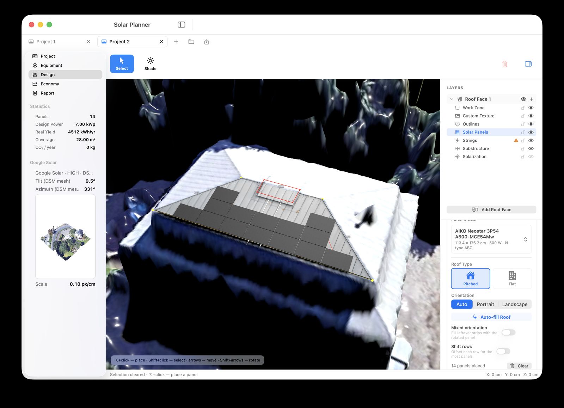Image resolution: width=564 pixels, height=408 pixels.
Task: Open the Equipment section in sidebar
Action: click(65, 65)
